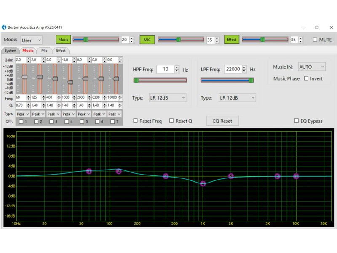Open band 4 Peak type dropdown

[69, 114]
